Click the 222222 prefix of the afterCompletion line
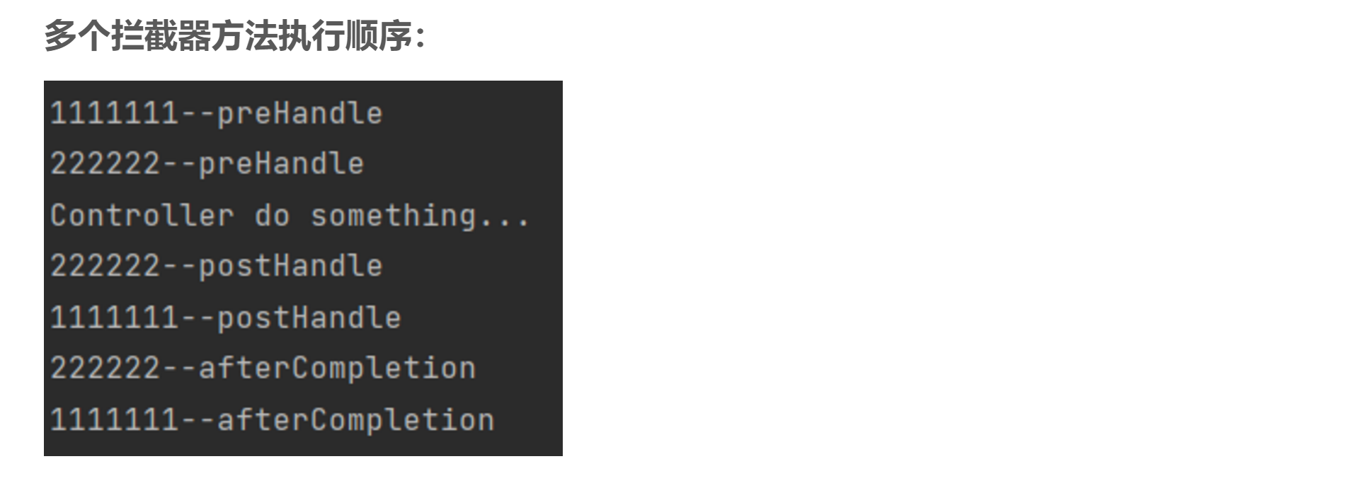Viewport: 1345px width, 500px height. click(105, 368)
